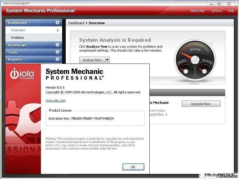Click OK in the About dialog
The width and height of the screenshot is (239, 179).
coord(133,167)
